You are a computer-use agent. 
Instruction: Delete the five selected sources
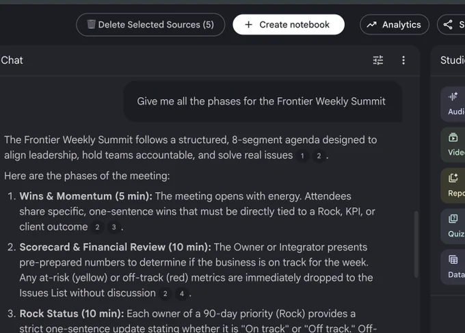pos(150,25)
